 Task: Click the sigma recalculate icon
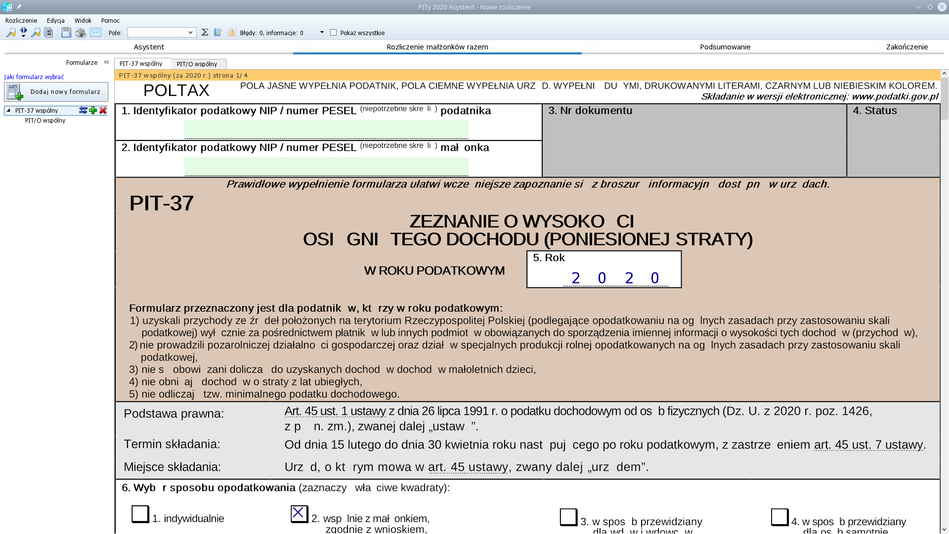click(205, 33)
